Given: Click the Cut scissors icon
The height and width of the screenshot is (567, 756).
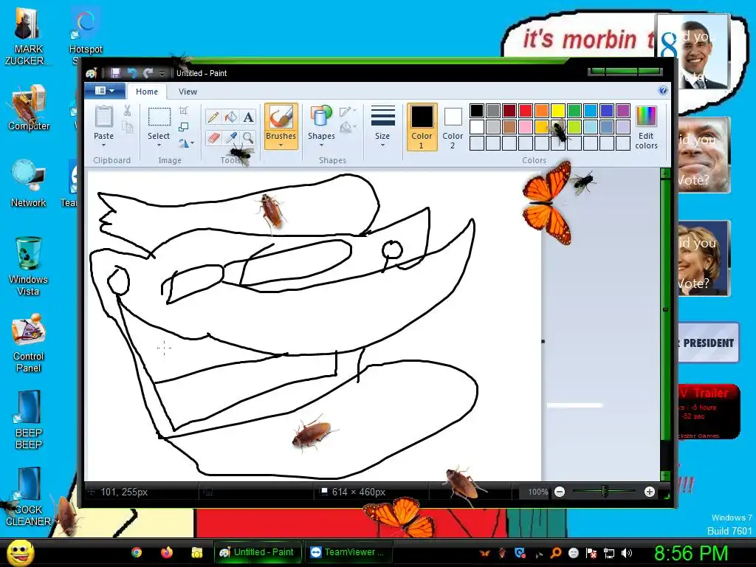Looking at the screenshot, I should coord(127,111).
